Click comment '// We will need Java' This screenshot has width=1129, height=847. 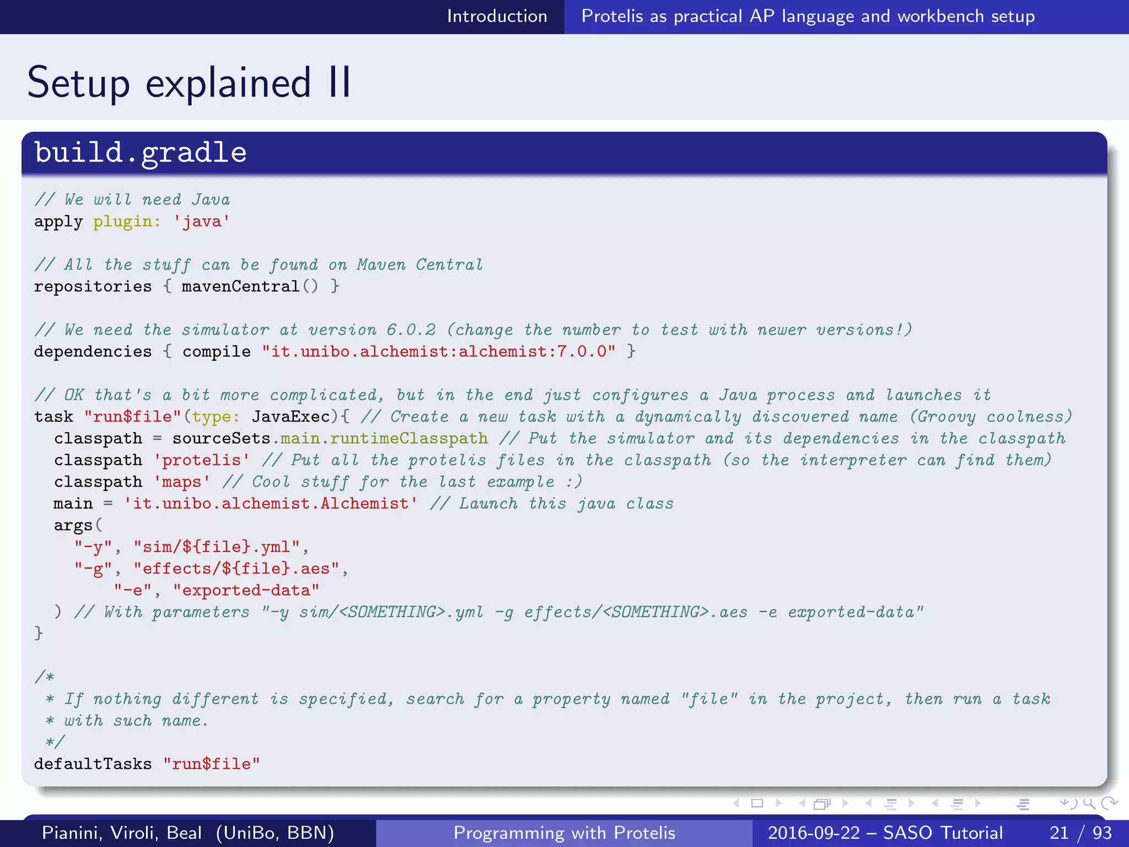(x=132, y=200)
